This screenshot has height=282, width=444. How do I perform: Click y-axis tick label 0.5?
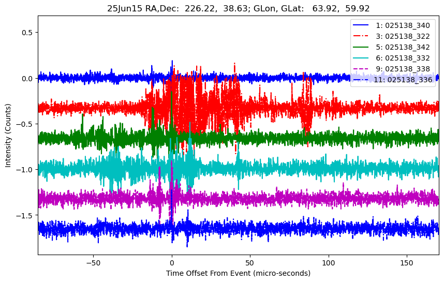pos(28,33)
